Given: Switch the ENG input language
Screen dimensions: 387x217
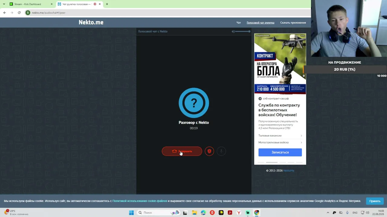Looking at the screenshot, I should pyautogui.click(x=355, y=213).
